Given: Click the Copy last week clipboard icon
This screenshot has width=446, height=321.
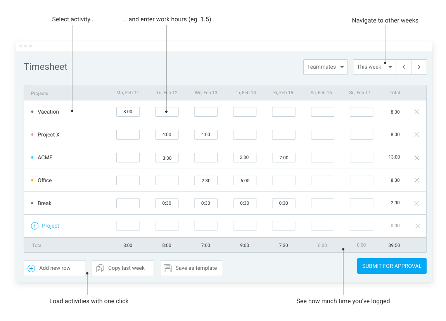Looking at the screenshot, I should pos(100,268).
